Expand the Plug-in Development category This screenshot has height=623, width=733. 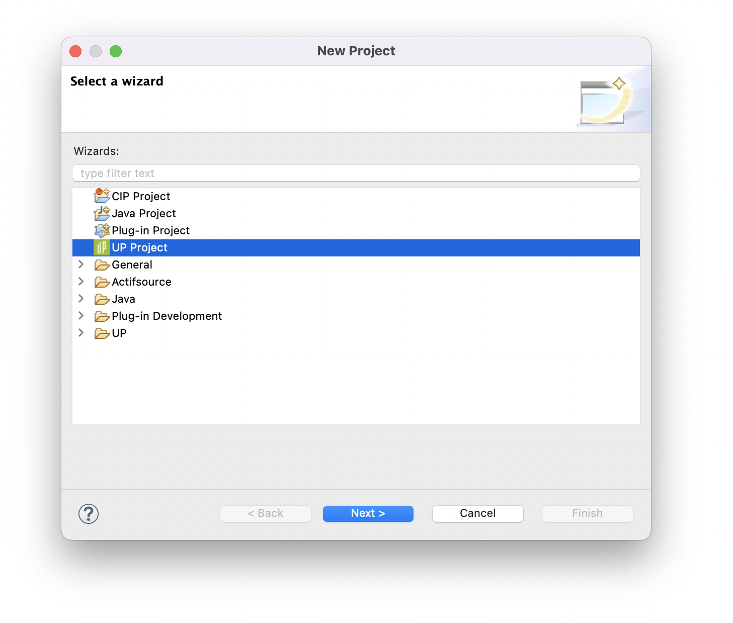(81, 316)
